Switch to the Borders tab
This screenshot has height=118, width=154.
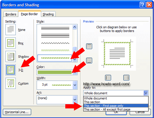tap(11, 14)
